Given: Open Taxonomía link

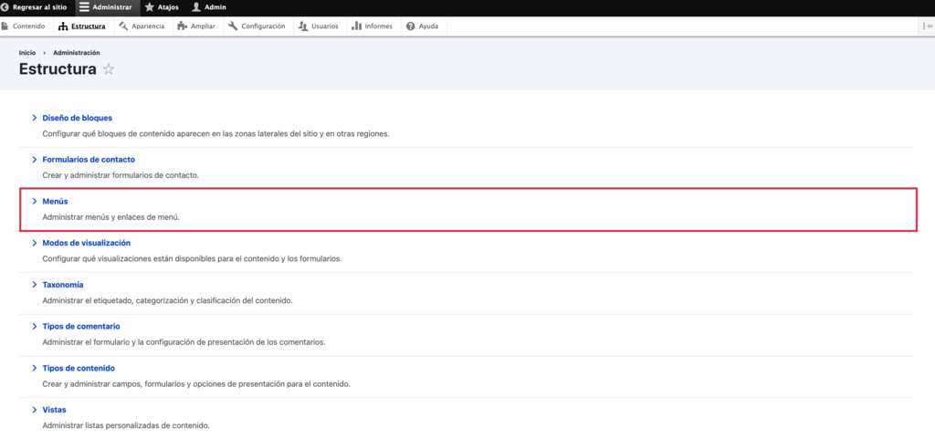Looking at the screenshot, I should tap(63, 285).
